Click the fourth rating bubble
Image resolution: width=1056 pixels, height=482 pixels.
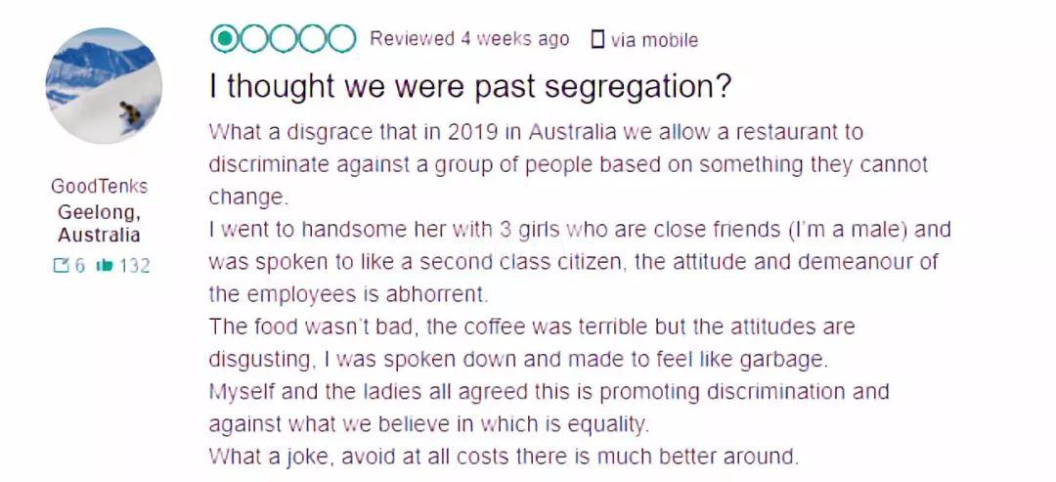(x=313, y=39)
